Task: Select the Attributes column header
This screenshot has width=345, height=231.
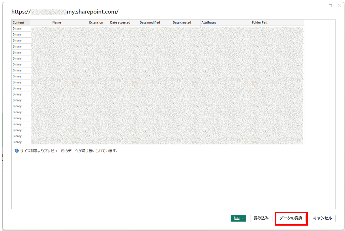Action: (x=211, y=22)
